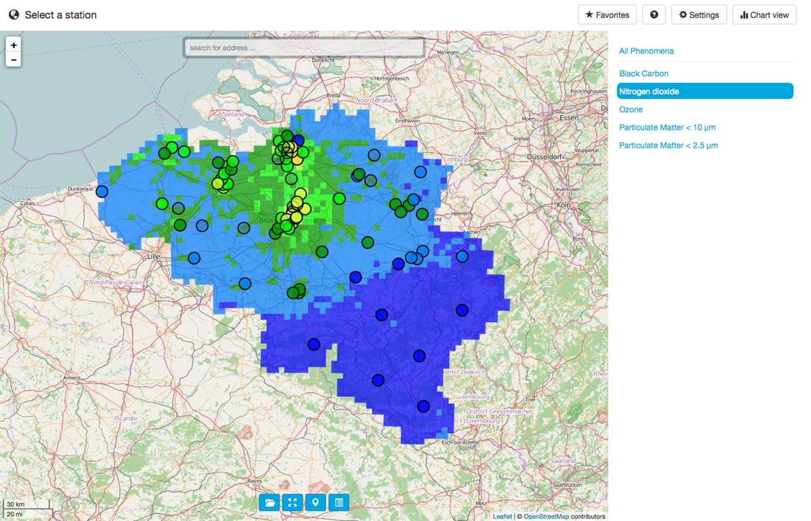The width and height of the screenshot is (811, 521).
Task: Open the folder (station list) map button
Action: coord(270,502)
